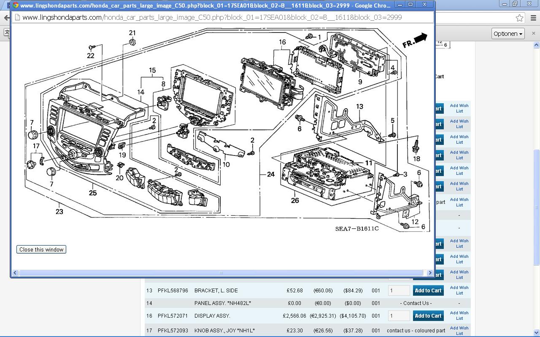
Task: Click the PANEL ASSY. *NH482L* description
Action: coord(223,303)
